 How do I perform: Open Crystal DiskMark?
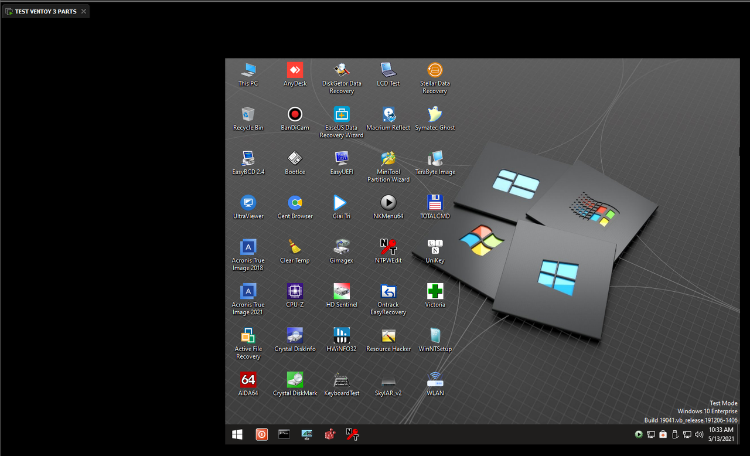pyautogui.click(x=295, y=384)
